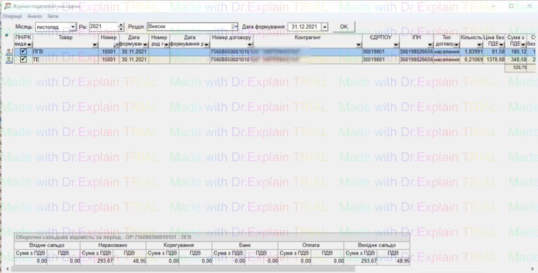Open the Дата формування date picker dropdown
538x273 pixels.
click(325, 27)
